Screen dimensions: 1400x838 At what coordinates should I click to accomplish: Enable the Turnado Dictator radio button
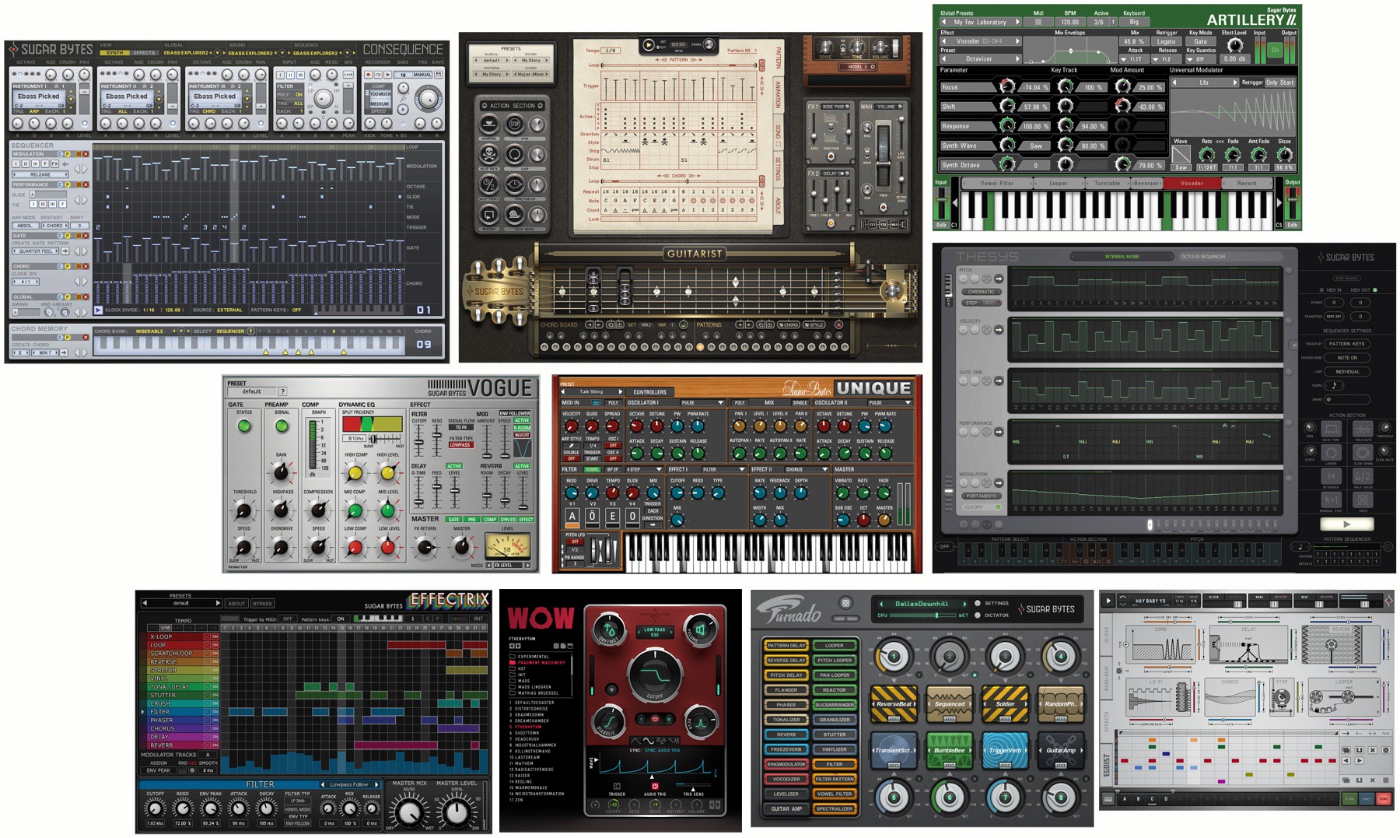tap(978, 615)
